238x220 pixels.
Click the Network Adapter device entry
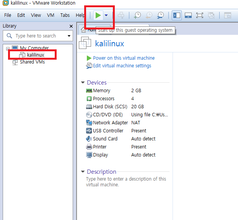click(110, 123)
